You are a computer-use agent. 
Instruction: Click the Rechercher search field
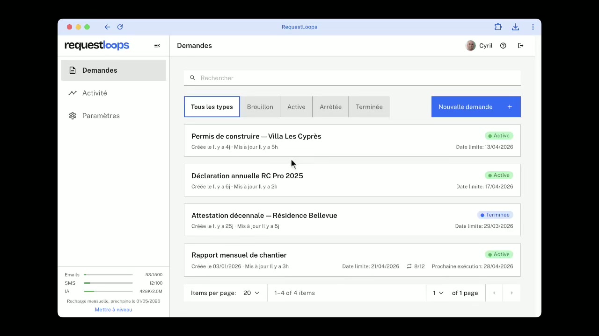352,78
